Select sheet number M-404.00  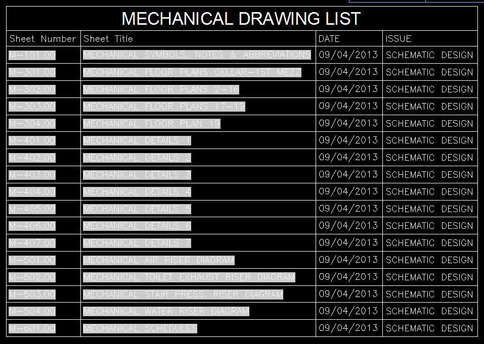(32, 192)
